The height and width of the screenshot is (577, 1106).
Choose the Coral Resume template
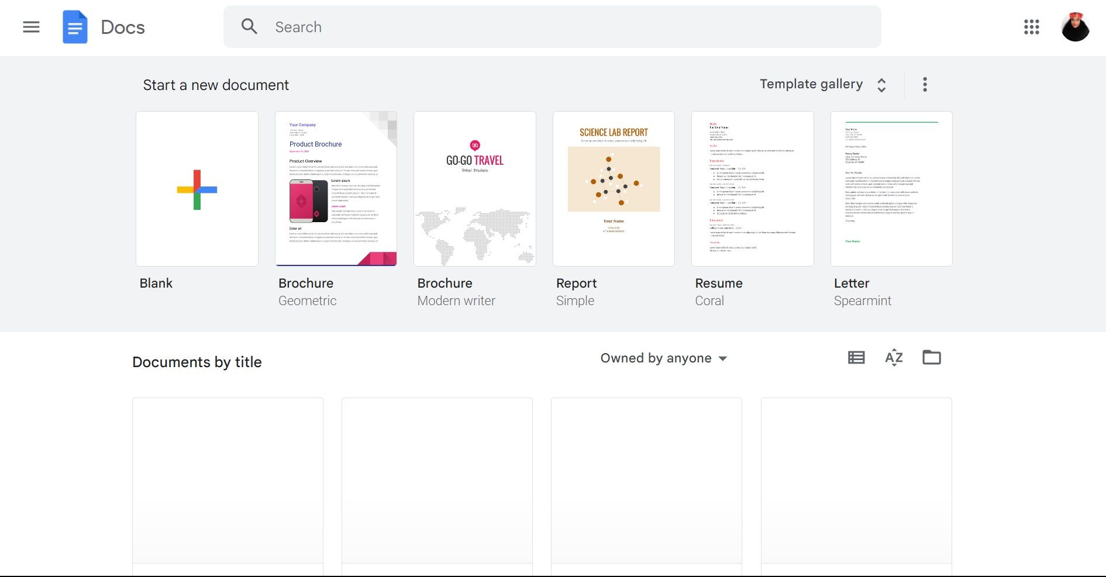coord(752,188)
